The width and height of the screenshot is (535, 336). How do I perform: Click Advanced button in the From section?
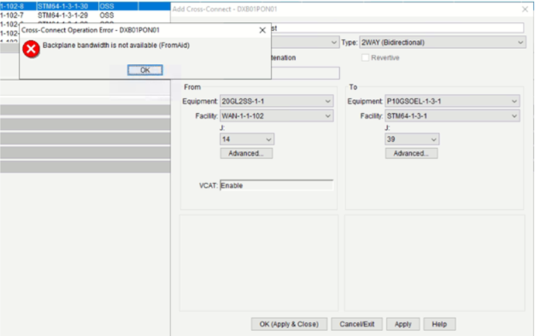[x=246, y=153]
